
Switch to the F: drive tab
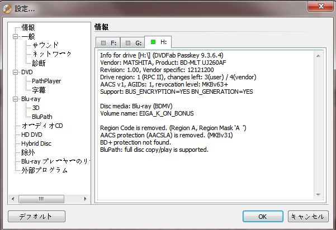(x=108, y=43)
